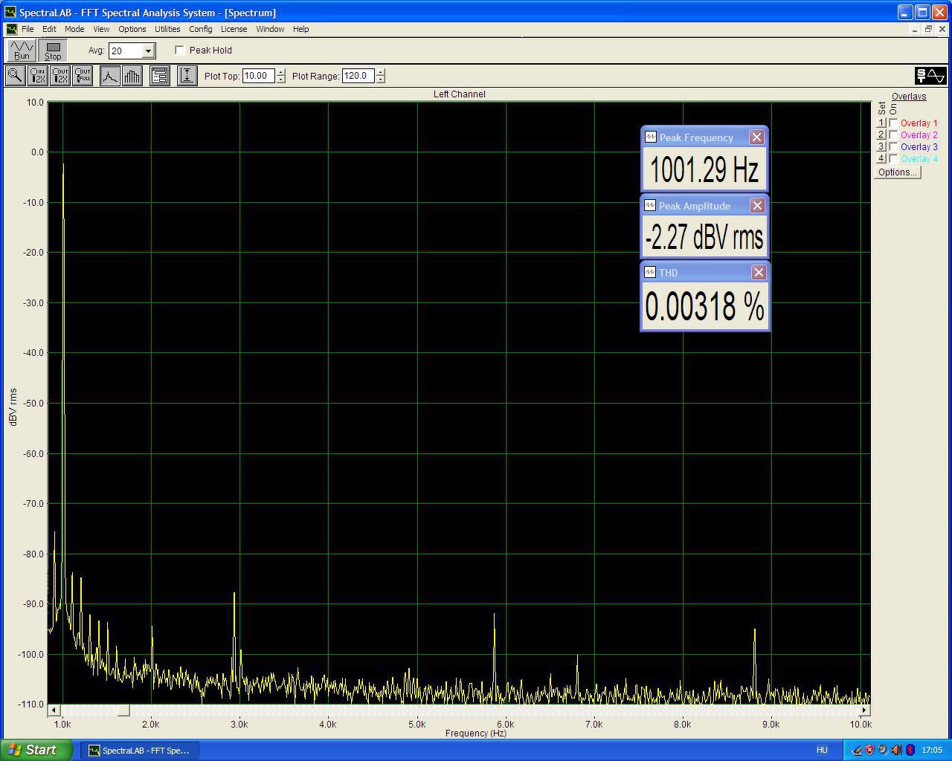Open the Config menu
This screenshot has height=761, width=952.
pyautogui.click(x=201, y=29)
